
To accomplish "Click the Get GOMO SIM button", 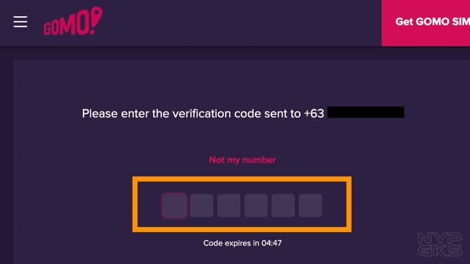I will [x=426, y=23].
